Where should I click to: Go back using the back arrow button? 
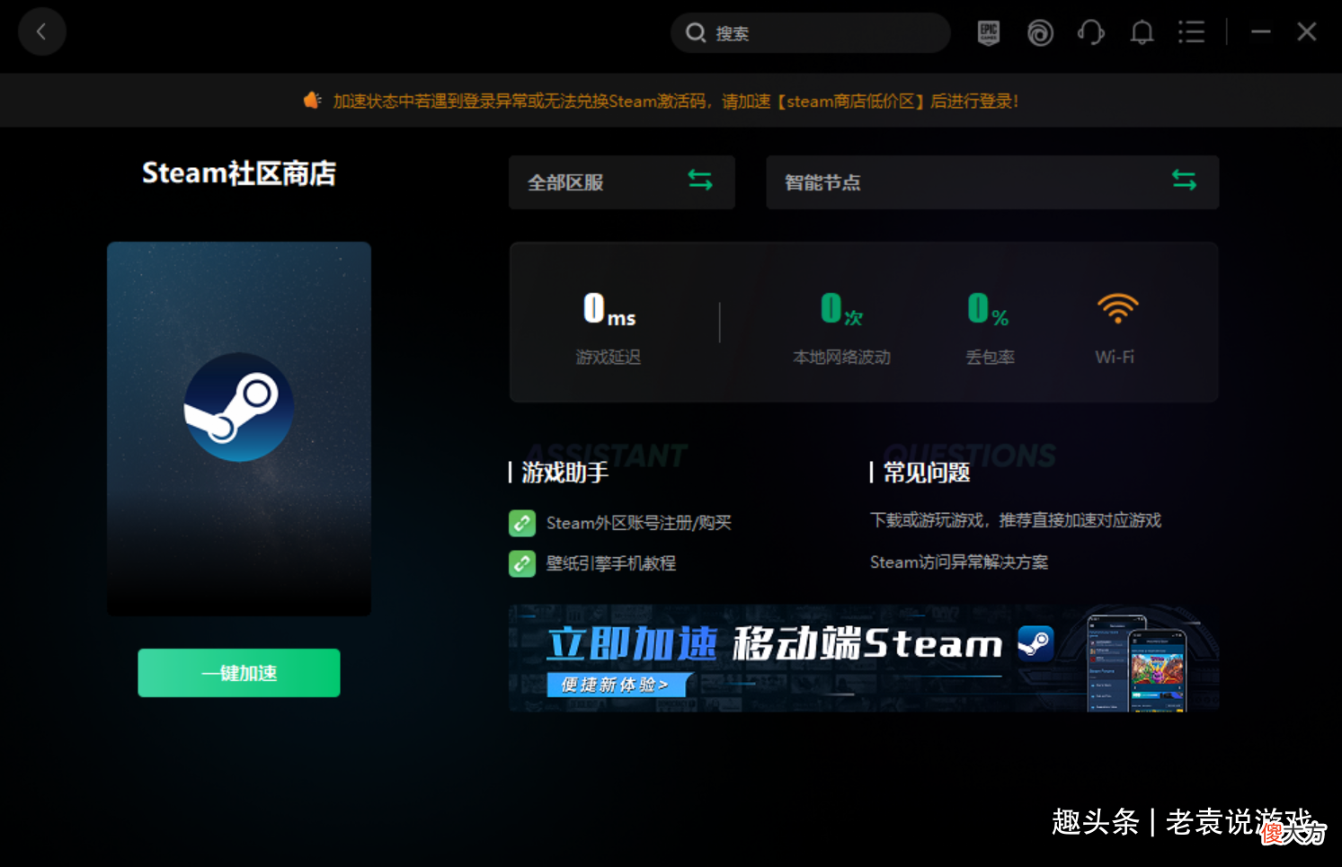(x=41, y=32)
